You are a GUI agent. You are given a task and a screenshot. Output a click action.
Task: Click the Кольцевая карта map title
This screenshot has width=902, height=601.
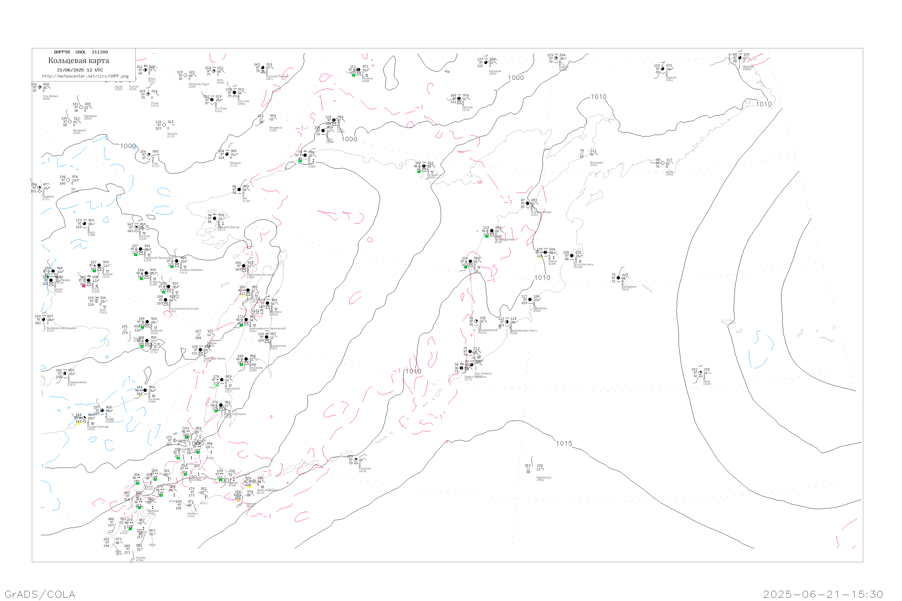pyautogui.click(x=78, y=61)
